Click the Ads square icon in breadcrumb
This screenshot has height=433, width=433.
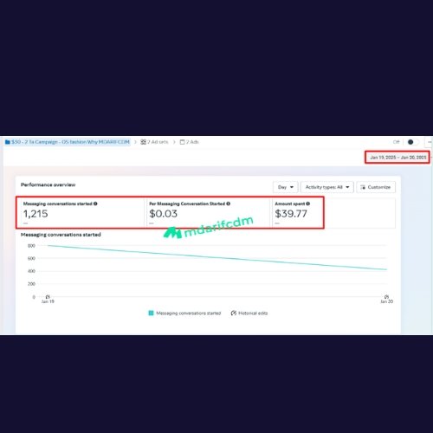(182, 142)
